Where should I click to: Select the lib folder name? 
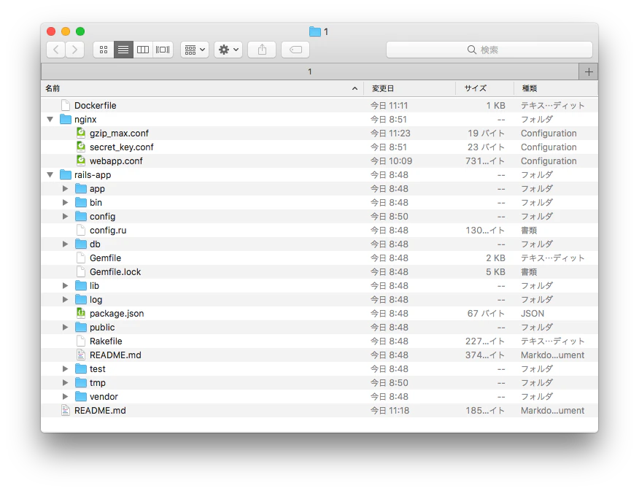point(94,286)
